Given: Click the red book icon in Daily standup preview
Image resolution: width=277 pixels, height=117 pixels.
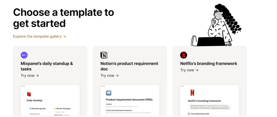Looking at the screenshot, I should [x=29, y=94].
